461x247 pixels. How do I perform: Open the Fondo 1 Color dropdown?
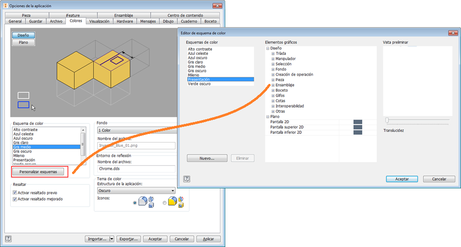137,130
